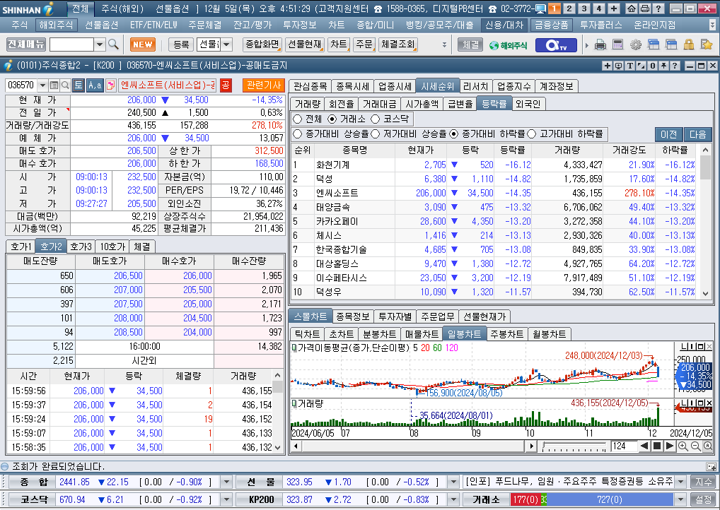The width and height of the screenshot is (720, 510).
Task: Click chart step back triangle button
Action: [x=645, y=446]
